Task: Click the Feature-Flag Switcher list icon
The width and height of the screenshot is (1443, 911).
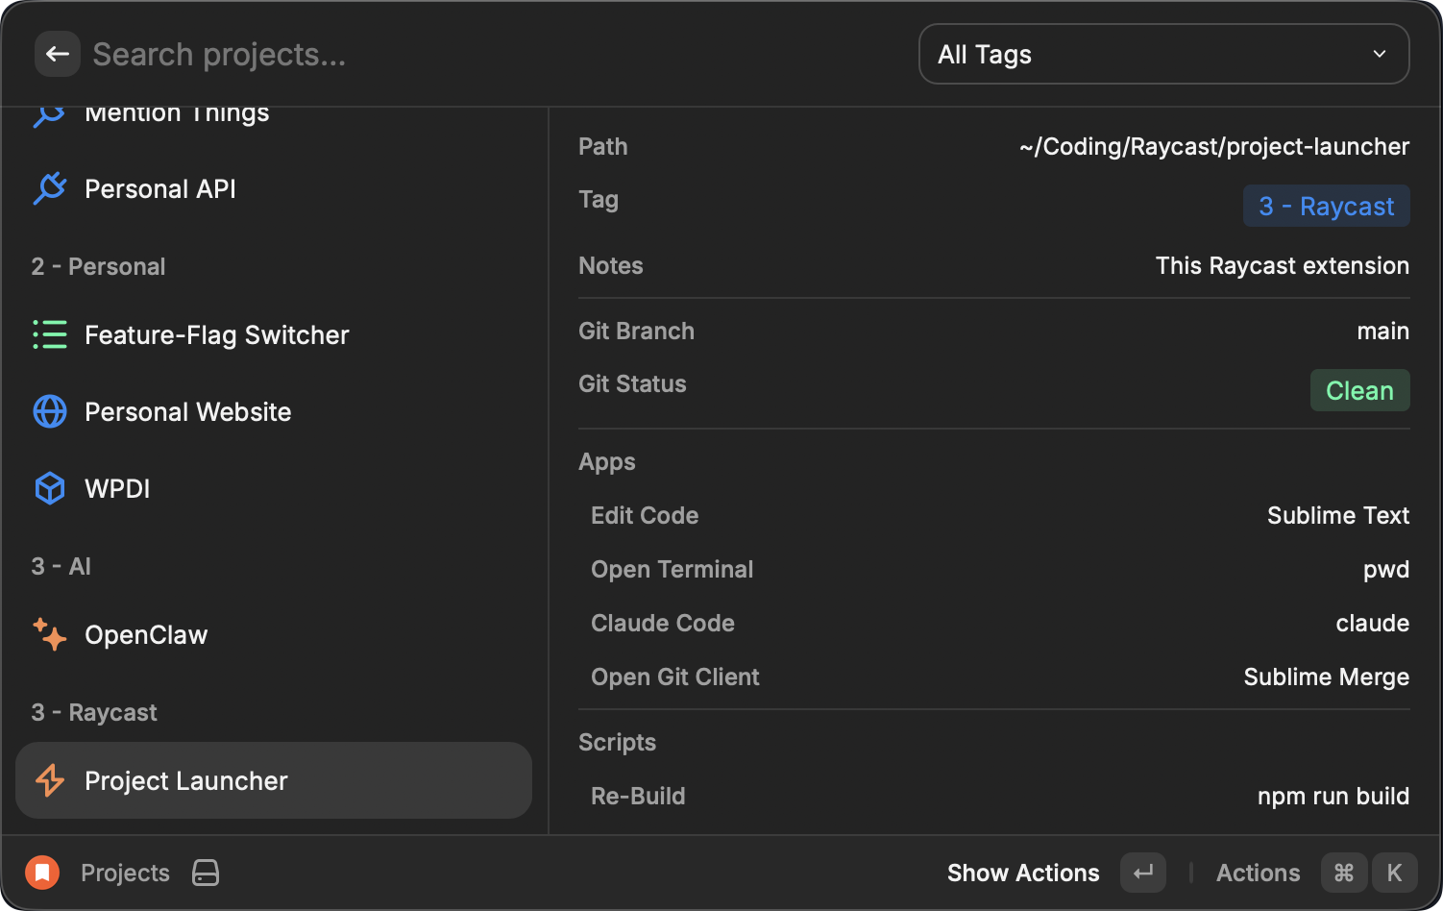Action: tap(49, 334)
